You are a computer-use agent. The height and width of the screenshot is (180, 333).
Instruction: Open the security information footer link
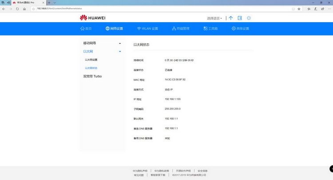coord(202,171)
